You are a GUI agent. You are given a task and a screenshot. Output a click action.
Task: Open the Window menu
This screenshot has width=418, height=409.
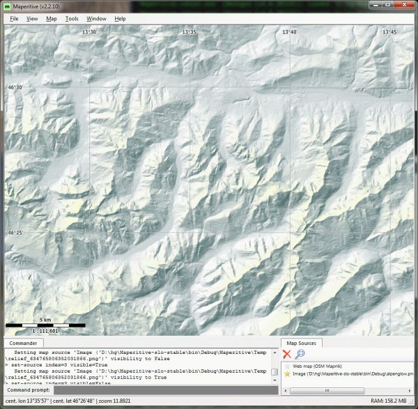click(96, 19)
